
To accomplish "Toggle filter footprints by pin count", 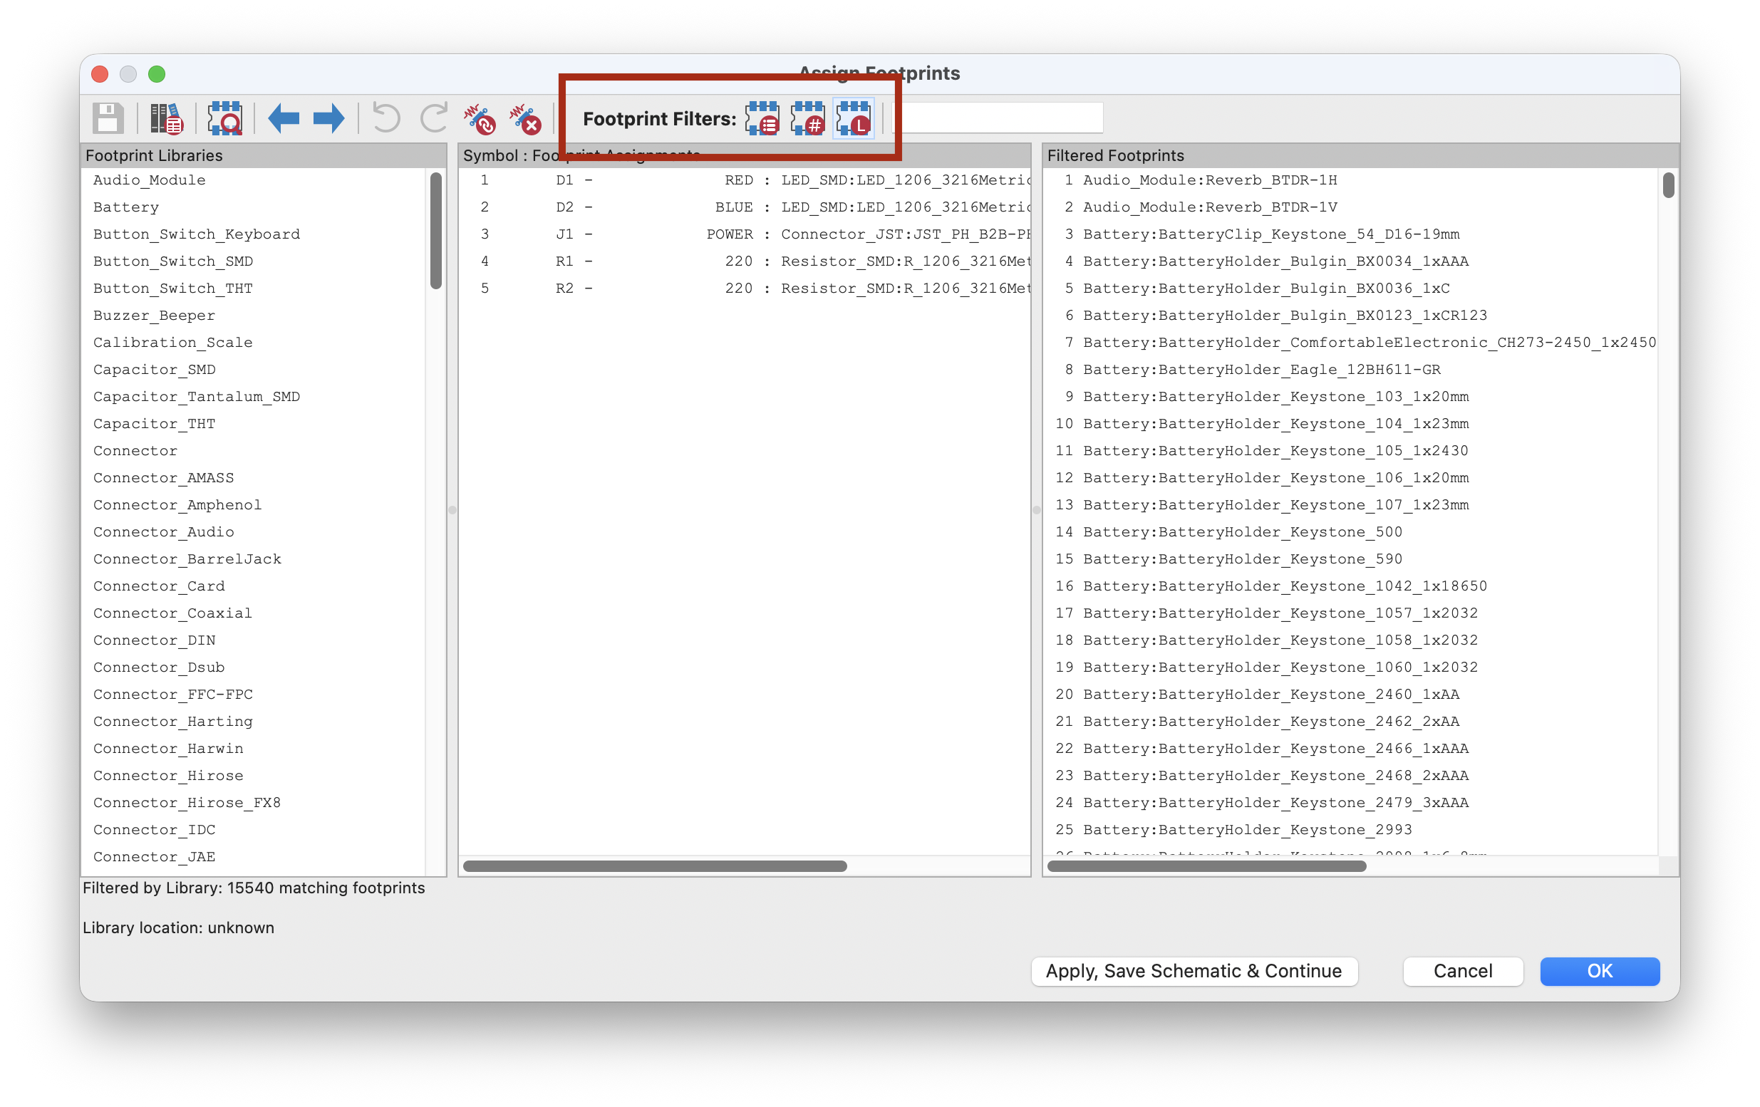I will (807, 118).
